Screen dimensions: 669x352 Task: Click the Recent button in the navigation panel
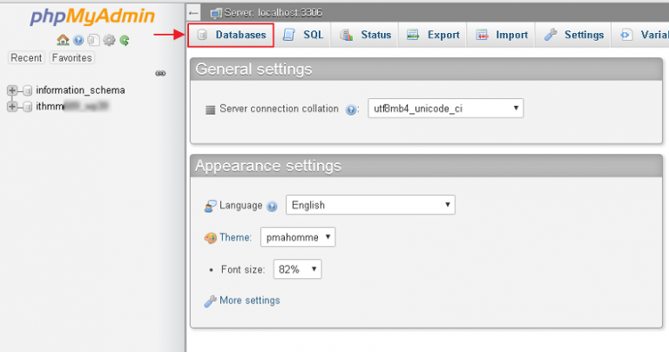tap(26, 57)
